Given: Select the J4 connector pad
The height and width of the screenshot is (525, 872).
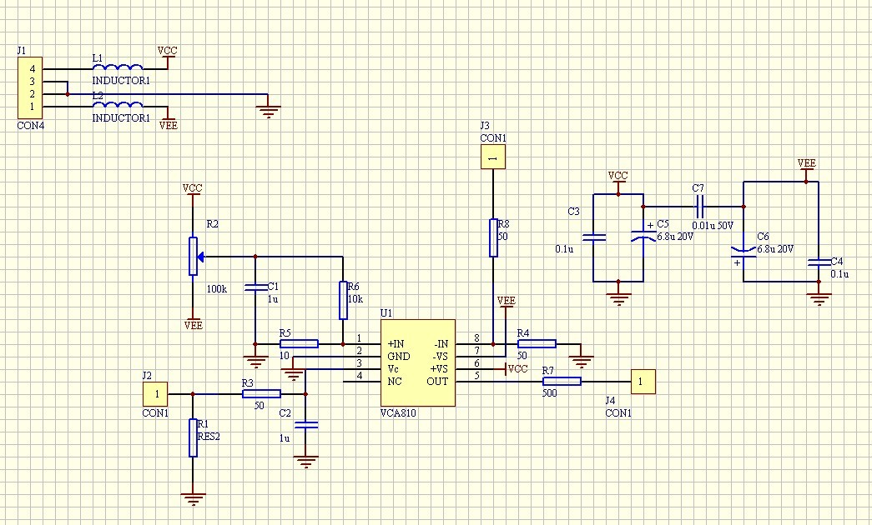Looking at the screenshot, I should pyautogui.click(x=643, y=382).
